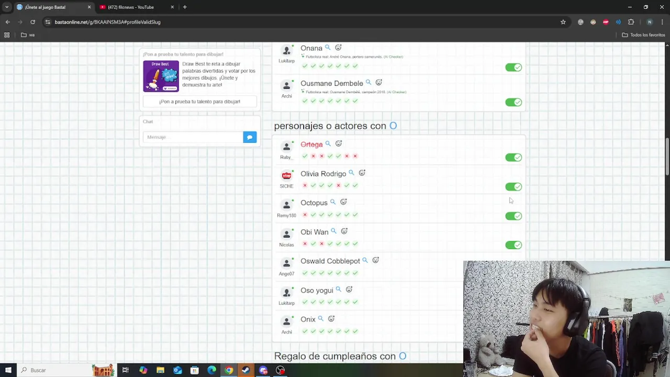Open emoji reaction for Olivia Rodrigo

tap(362, 173)
